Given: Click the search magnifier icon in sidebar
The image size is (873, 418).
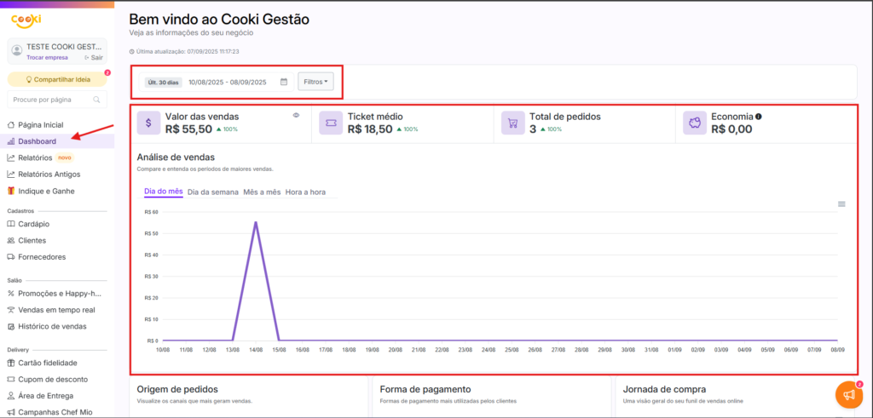Looking at the screenshot, I should [96, 100].
